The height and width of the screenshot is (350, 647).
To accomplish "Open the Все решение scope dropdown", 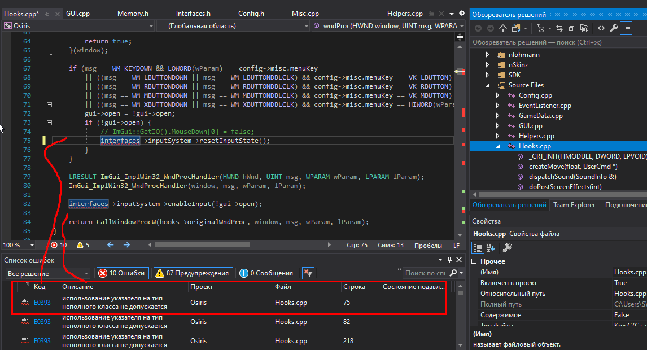I will tap(47, 273).
